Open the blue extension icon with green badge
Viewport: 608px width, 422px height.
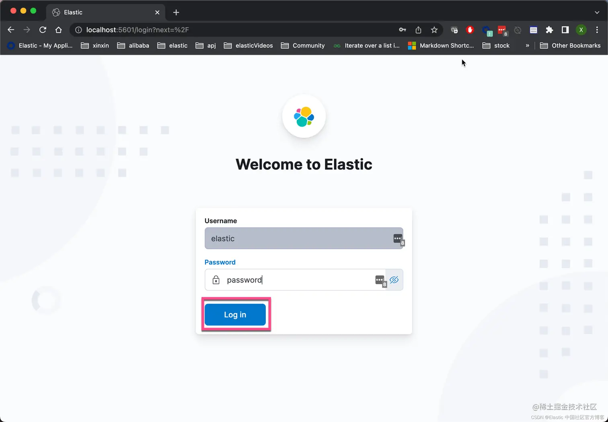[487, 31]
